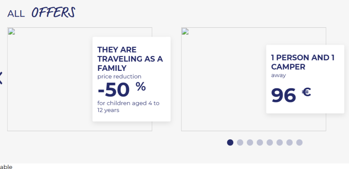Open the '1 Person and 1 Camper' offer title
The width and height of the screenshot is (349, 169).
[303, 62]
